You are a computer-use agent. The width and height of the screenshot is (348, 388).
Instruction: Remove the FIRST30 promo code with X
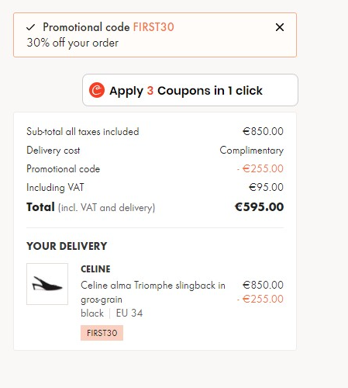coord(280,27)
